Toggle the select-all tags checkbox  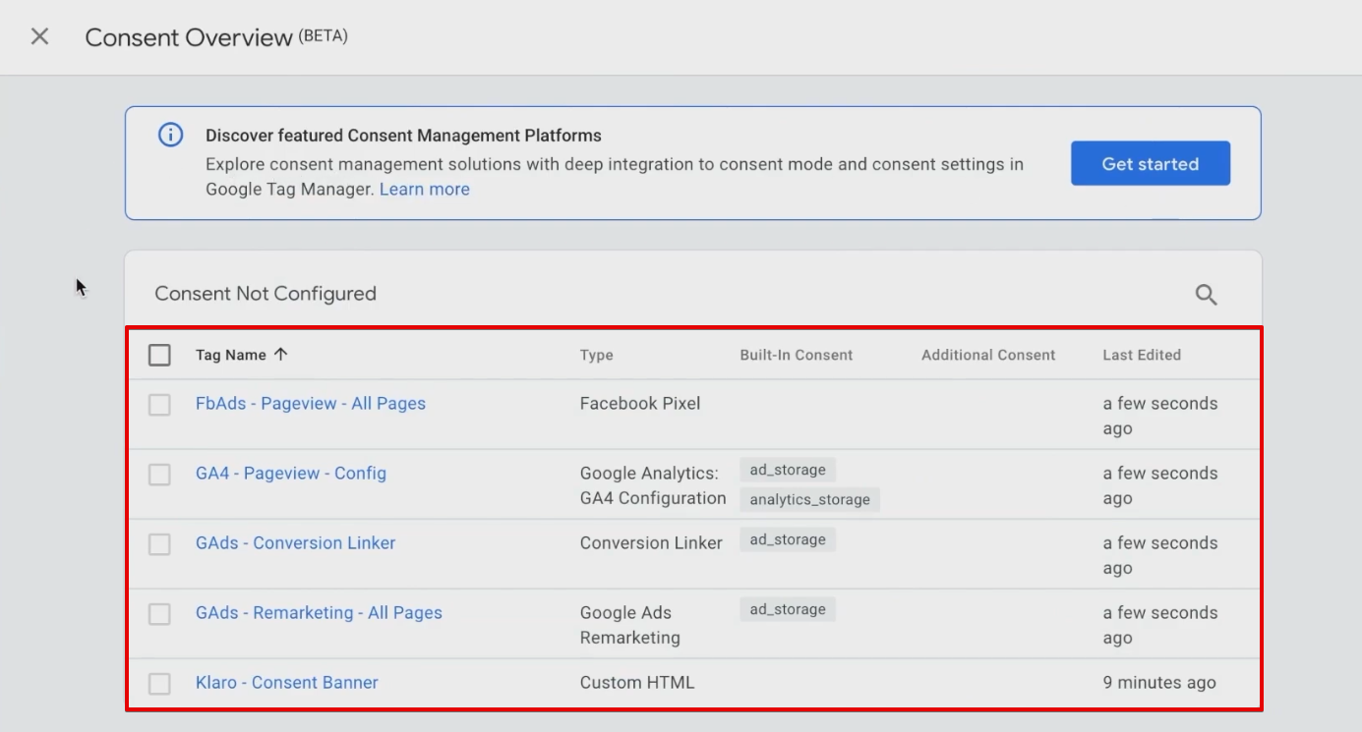tap(159, 355)
